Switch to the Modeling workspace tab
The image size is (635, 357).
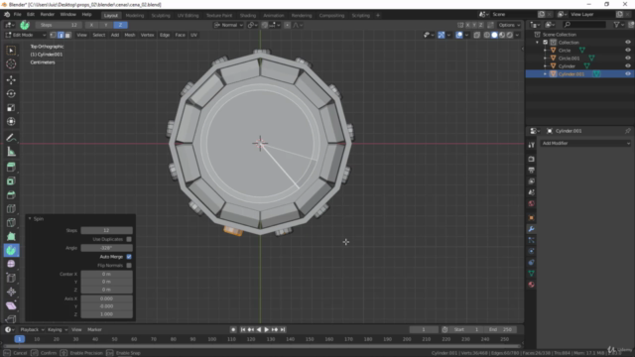[135, 16]
